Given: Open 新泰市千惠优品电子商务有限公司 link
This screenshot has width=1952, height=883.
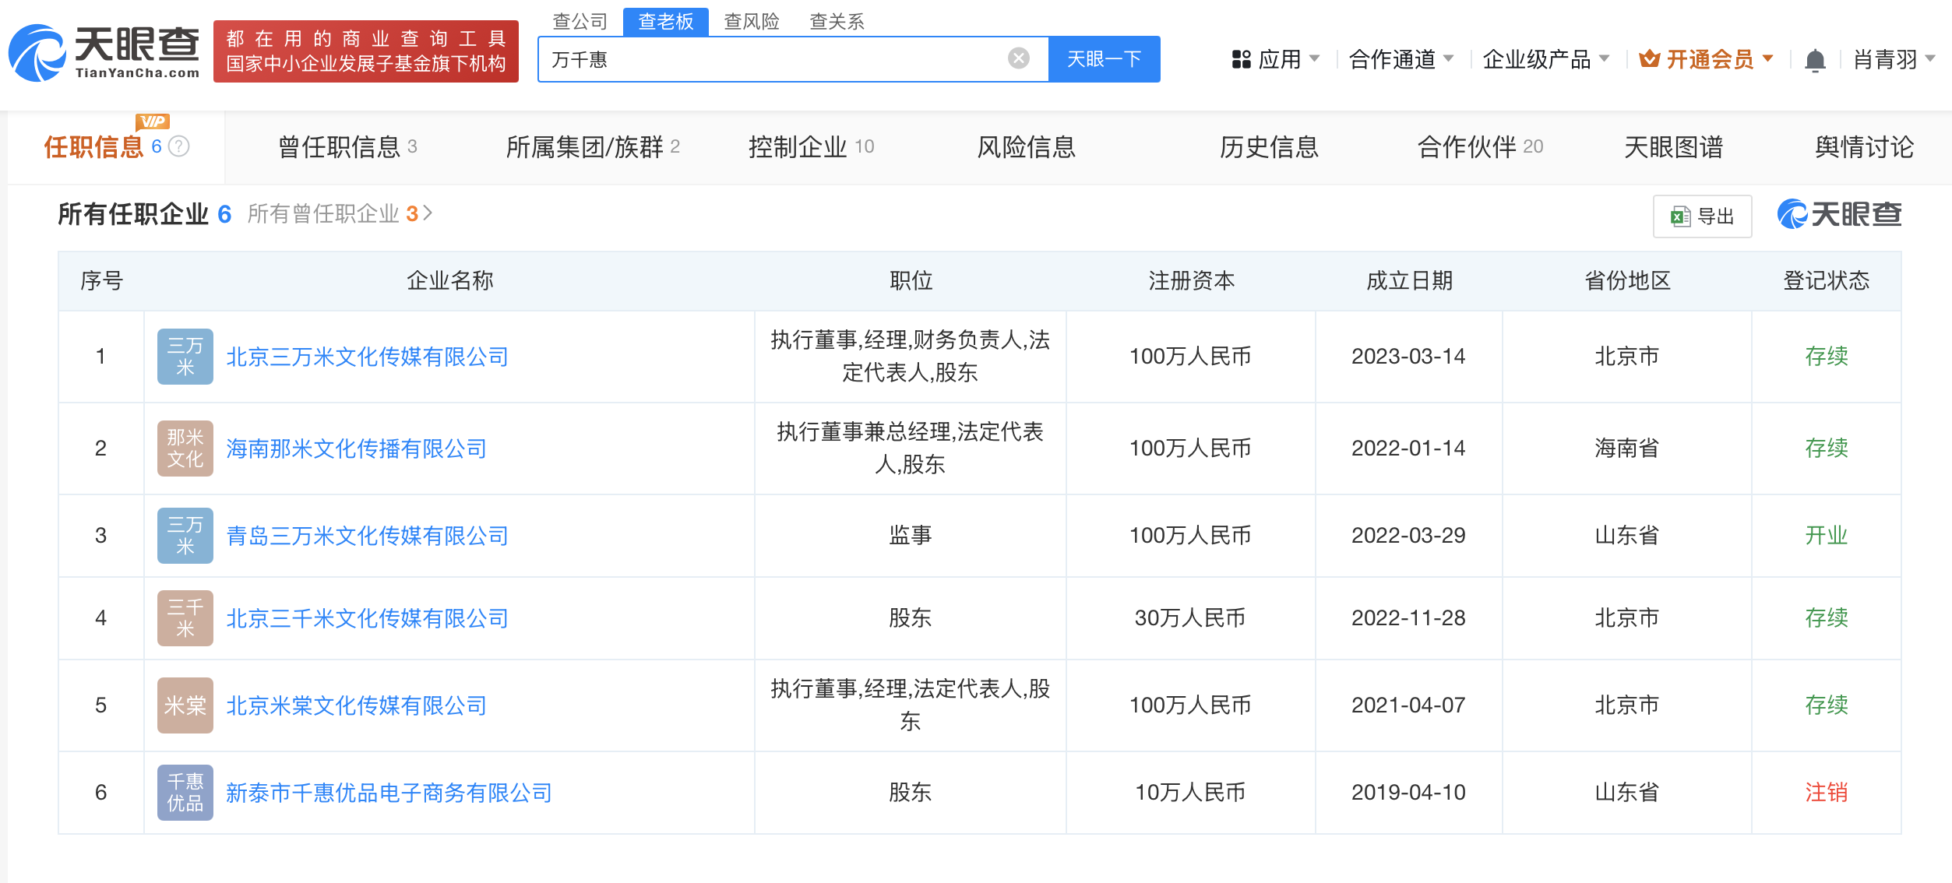Looking at the screenshot, I should (389, 793).
